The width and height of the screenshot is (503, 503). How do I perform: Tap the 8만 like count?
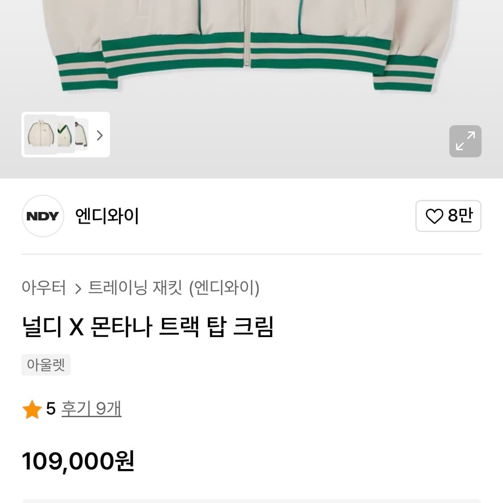(461, 216)
